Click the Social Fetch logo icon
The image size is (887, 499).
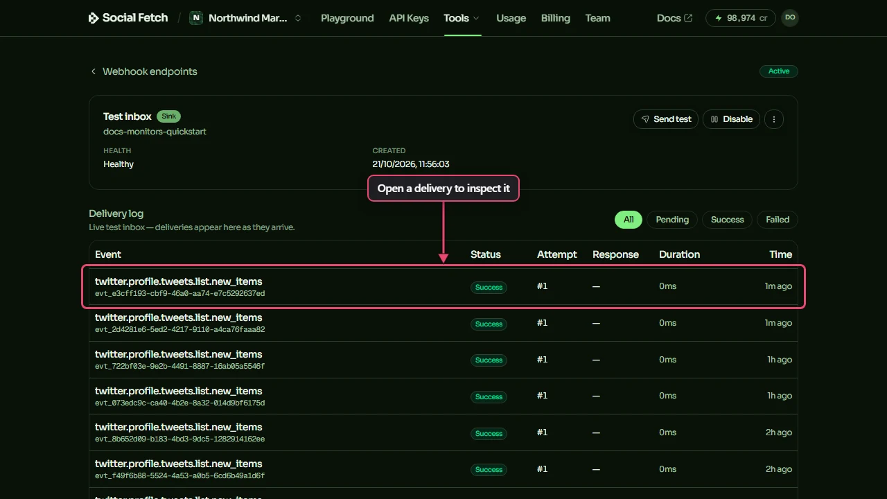pos(94,18)
